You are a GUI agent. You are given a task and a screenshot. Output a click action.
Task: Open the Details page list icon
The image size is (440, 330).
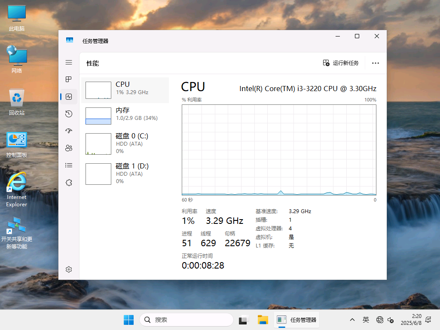pos(69,165)
